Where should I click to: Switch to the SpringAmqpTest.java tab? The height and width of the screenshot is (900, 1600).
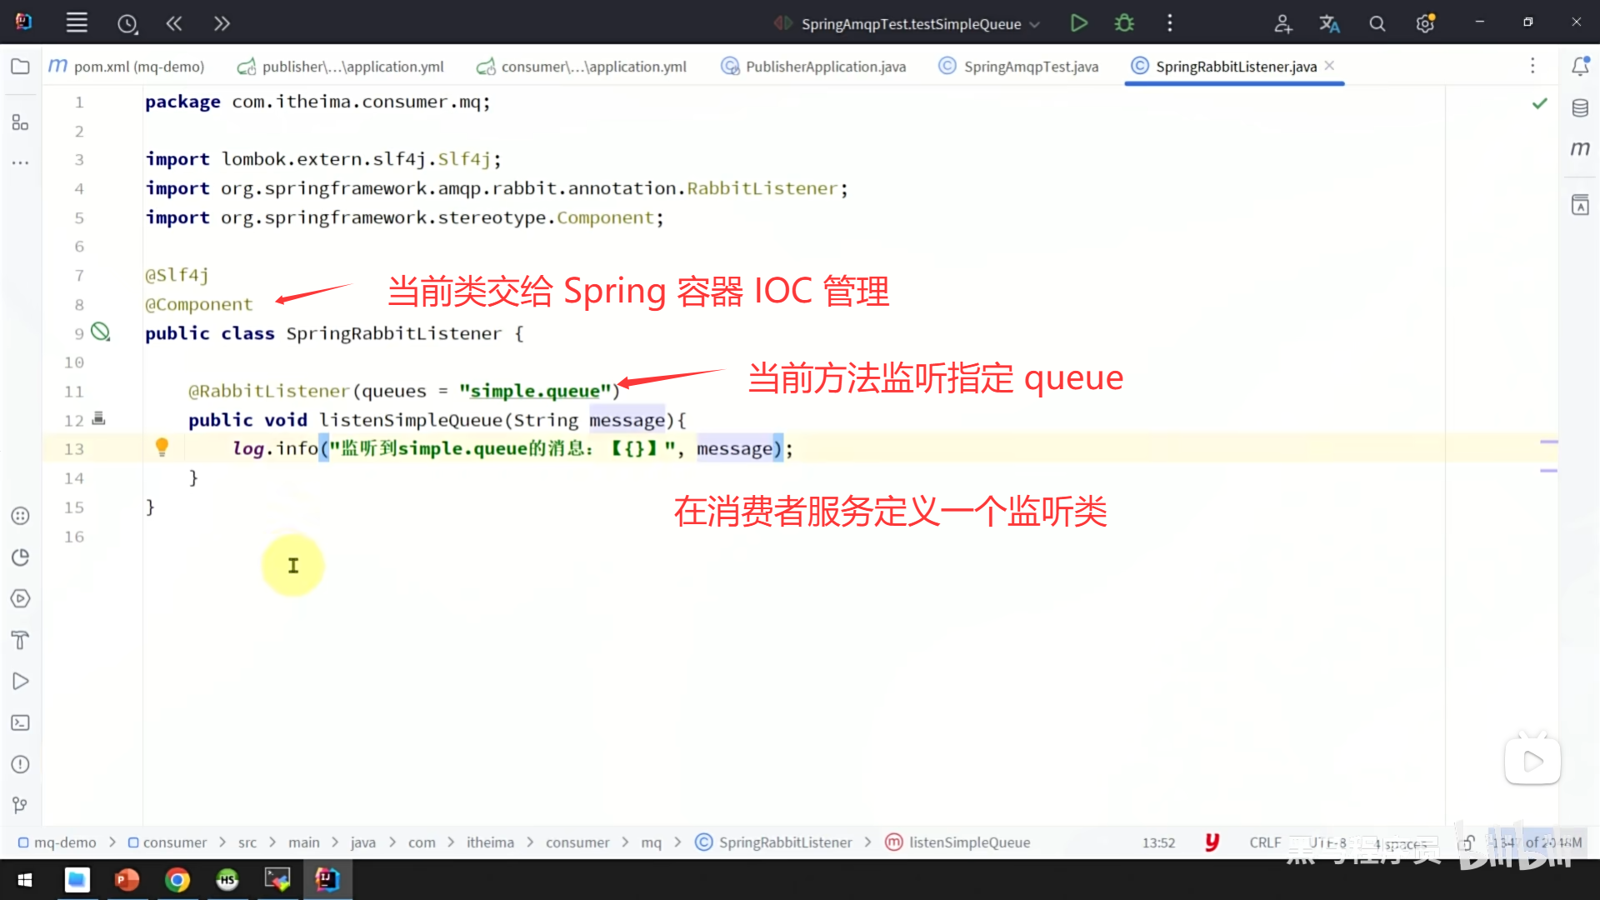tap(1030, 67)
